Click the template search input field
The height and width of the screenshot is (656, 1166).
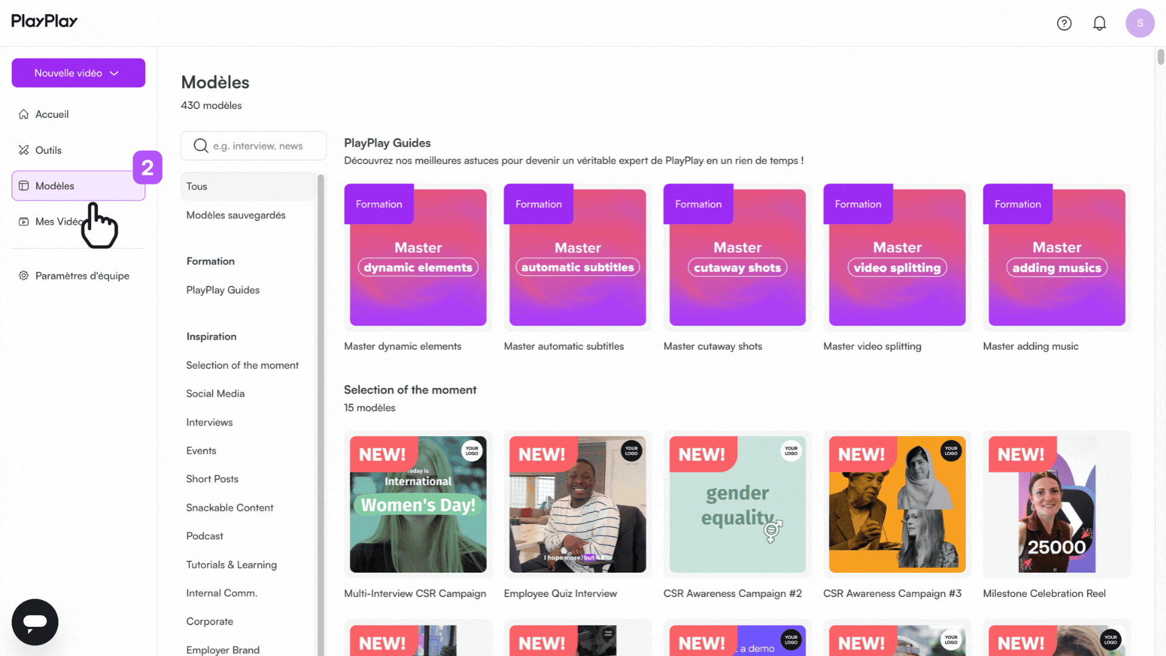[264, 146]
